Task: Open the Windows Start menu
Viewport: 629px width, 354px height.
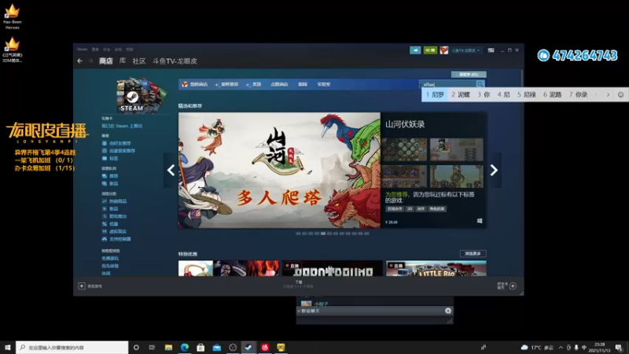Action: click(x=8, y=347)
